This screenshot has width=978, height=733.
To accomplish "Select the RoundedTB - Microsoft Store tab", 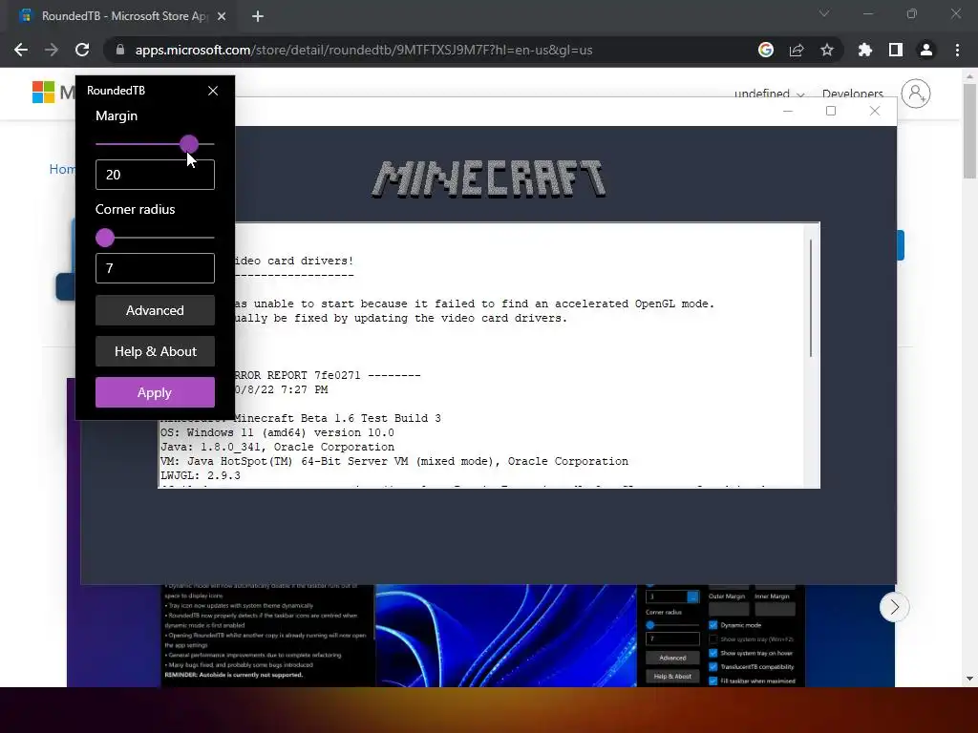I will pos(121,16).
